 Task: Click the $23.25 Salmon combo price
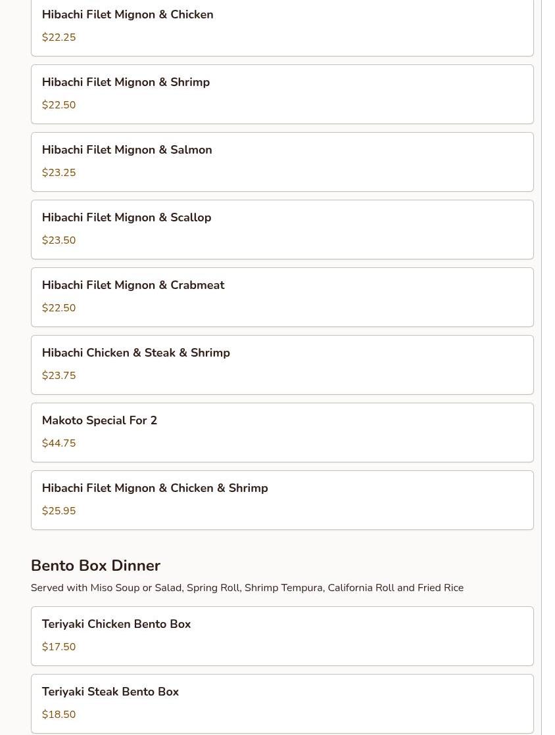(x=59, y=173)
